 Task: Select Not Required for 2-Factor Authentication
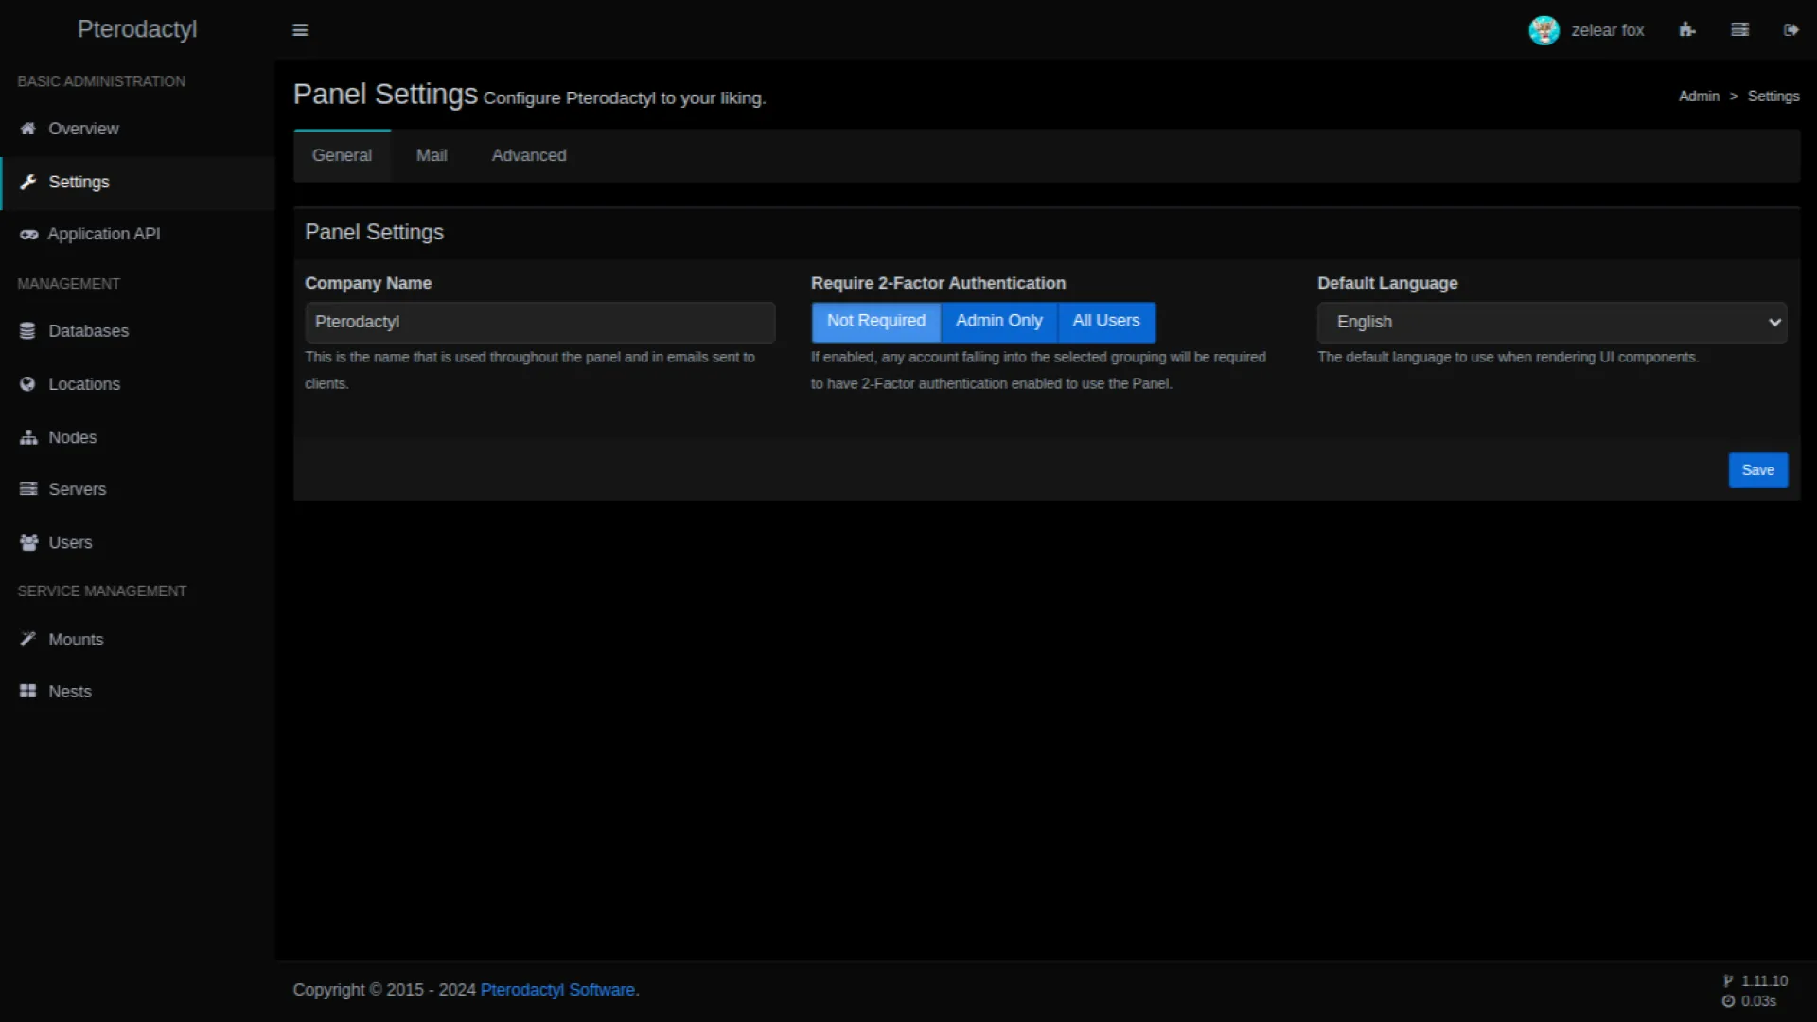(x=875, y=322)
